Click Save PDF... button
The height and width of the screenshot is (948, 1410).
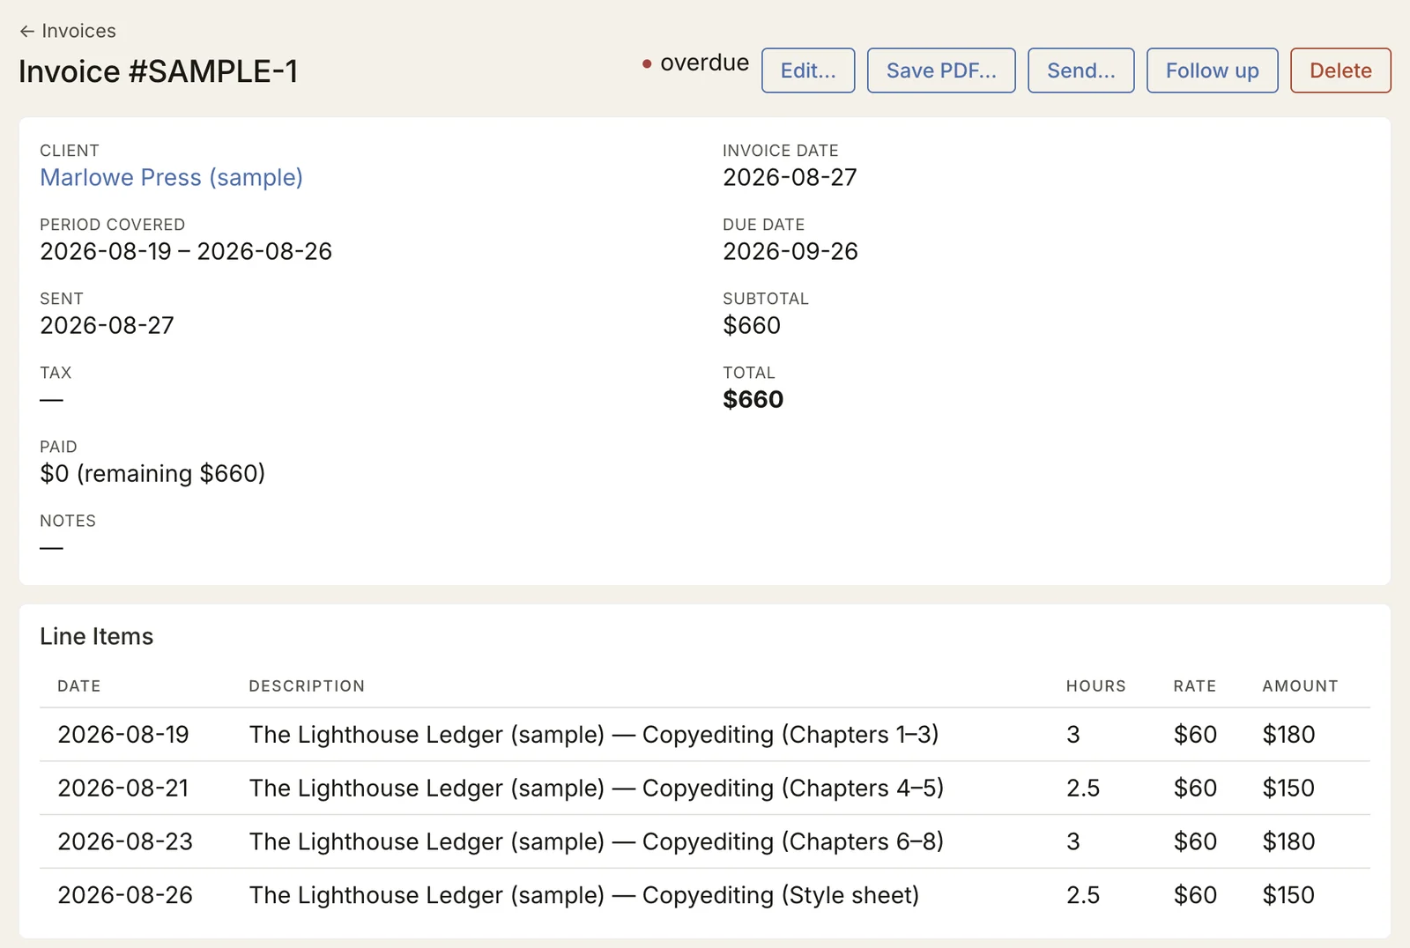click(x=941, y=70)
